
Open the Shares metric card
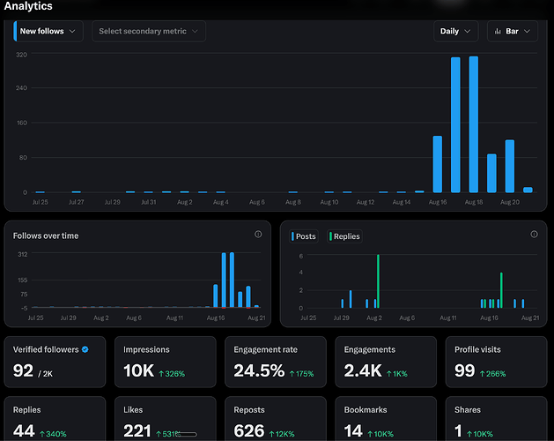tap(497, 419)
